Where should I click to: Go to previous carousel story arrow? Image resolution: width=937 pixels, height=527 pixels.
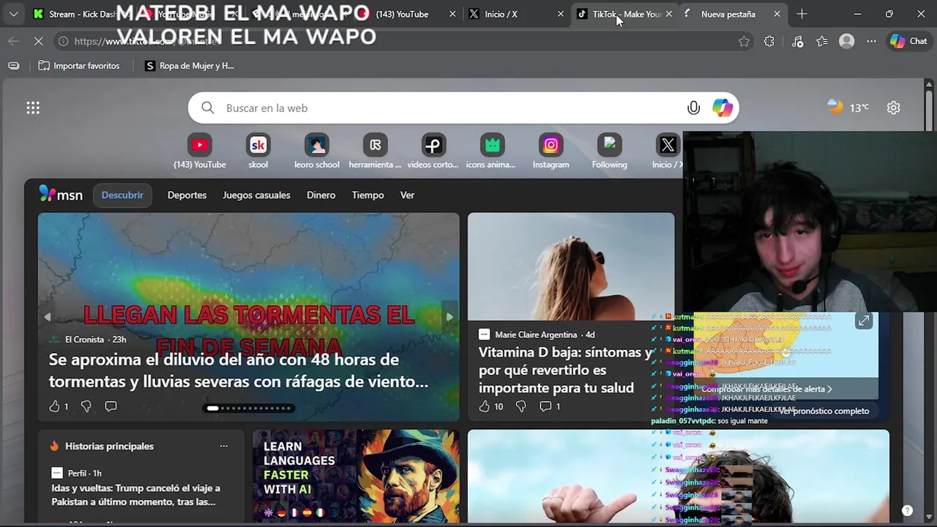(x=48, y=317)
